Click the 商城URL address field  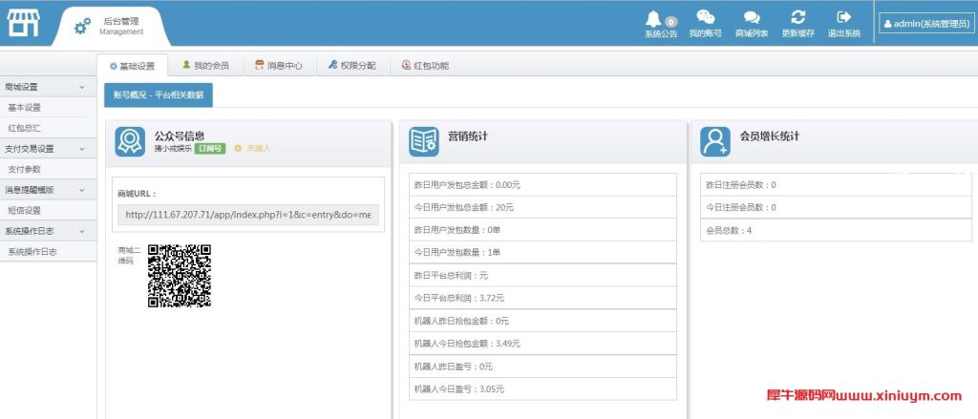point(248,216)
